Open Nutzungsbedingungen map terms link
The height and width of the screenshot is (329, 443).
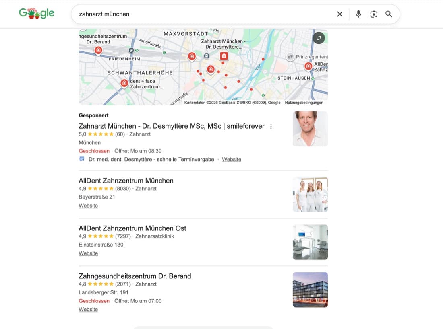(x=304, y=103)
